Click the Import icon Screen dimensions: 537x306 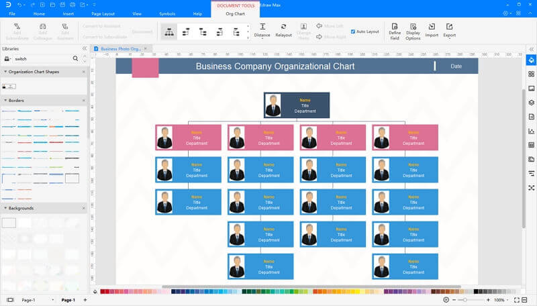(x=432, y=27)
